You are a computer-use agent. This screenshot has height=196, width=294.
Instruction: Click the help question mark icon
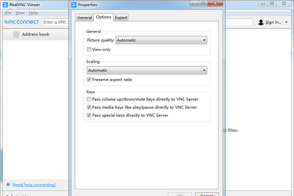coord(8,185)
